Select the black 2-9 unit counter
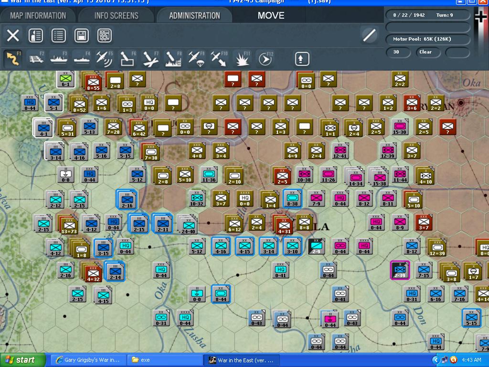489x367 pixels. 316,246
